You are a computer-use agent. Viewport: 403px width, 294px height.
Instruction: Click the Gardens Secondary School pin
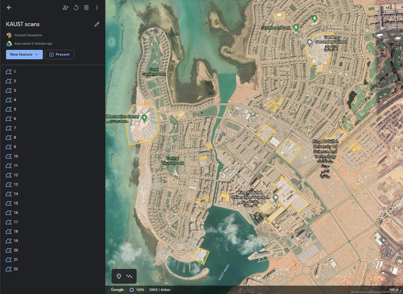click(309, 42)
